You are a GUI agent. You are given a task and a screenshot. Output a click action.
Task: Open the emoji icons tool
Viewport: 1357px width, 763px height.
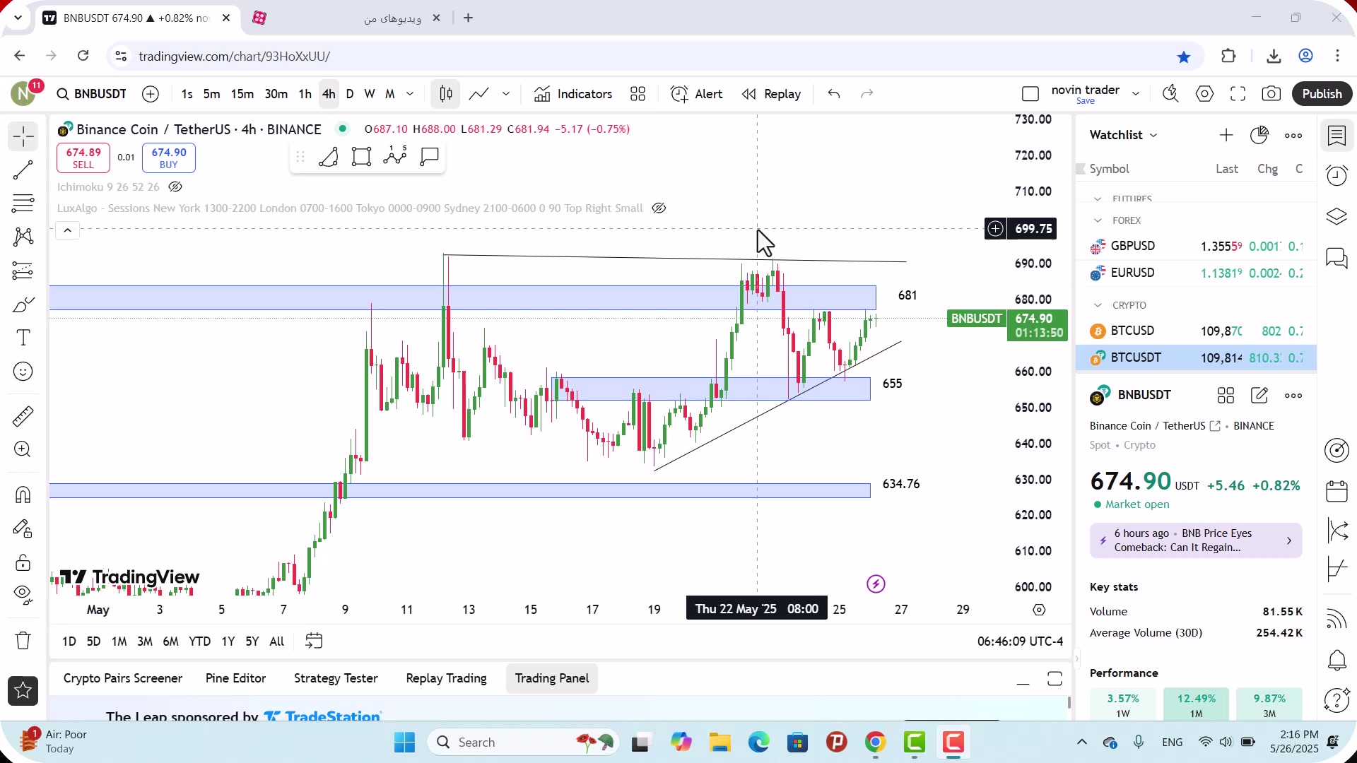click(x=23, y=372)
